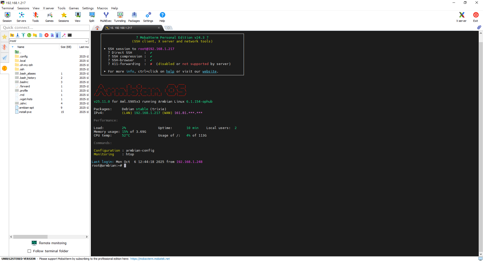483x261 pixels.
Task: Click the paperclip icon at top right
Action: 479,27
